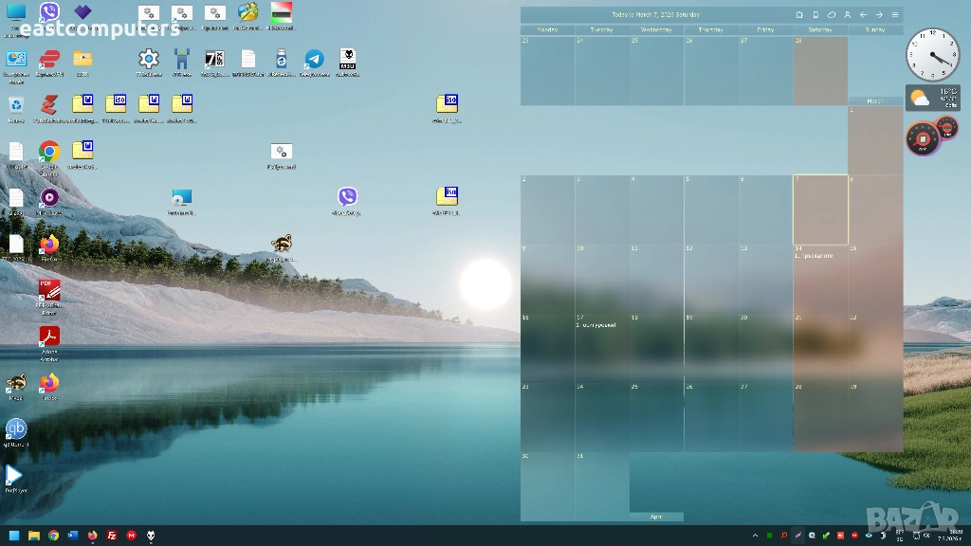Go to next month in calendar
The image size is (971, 546).
[879, 15]
